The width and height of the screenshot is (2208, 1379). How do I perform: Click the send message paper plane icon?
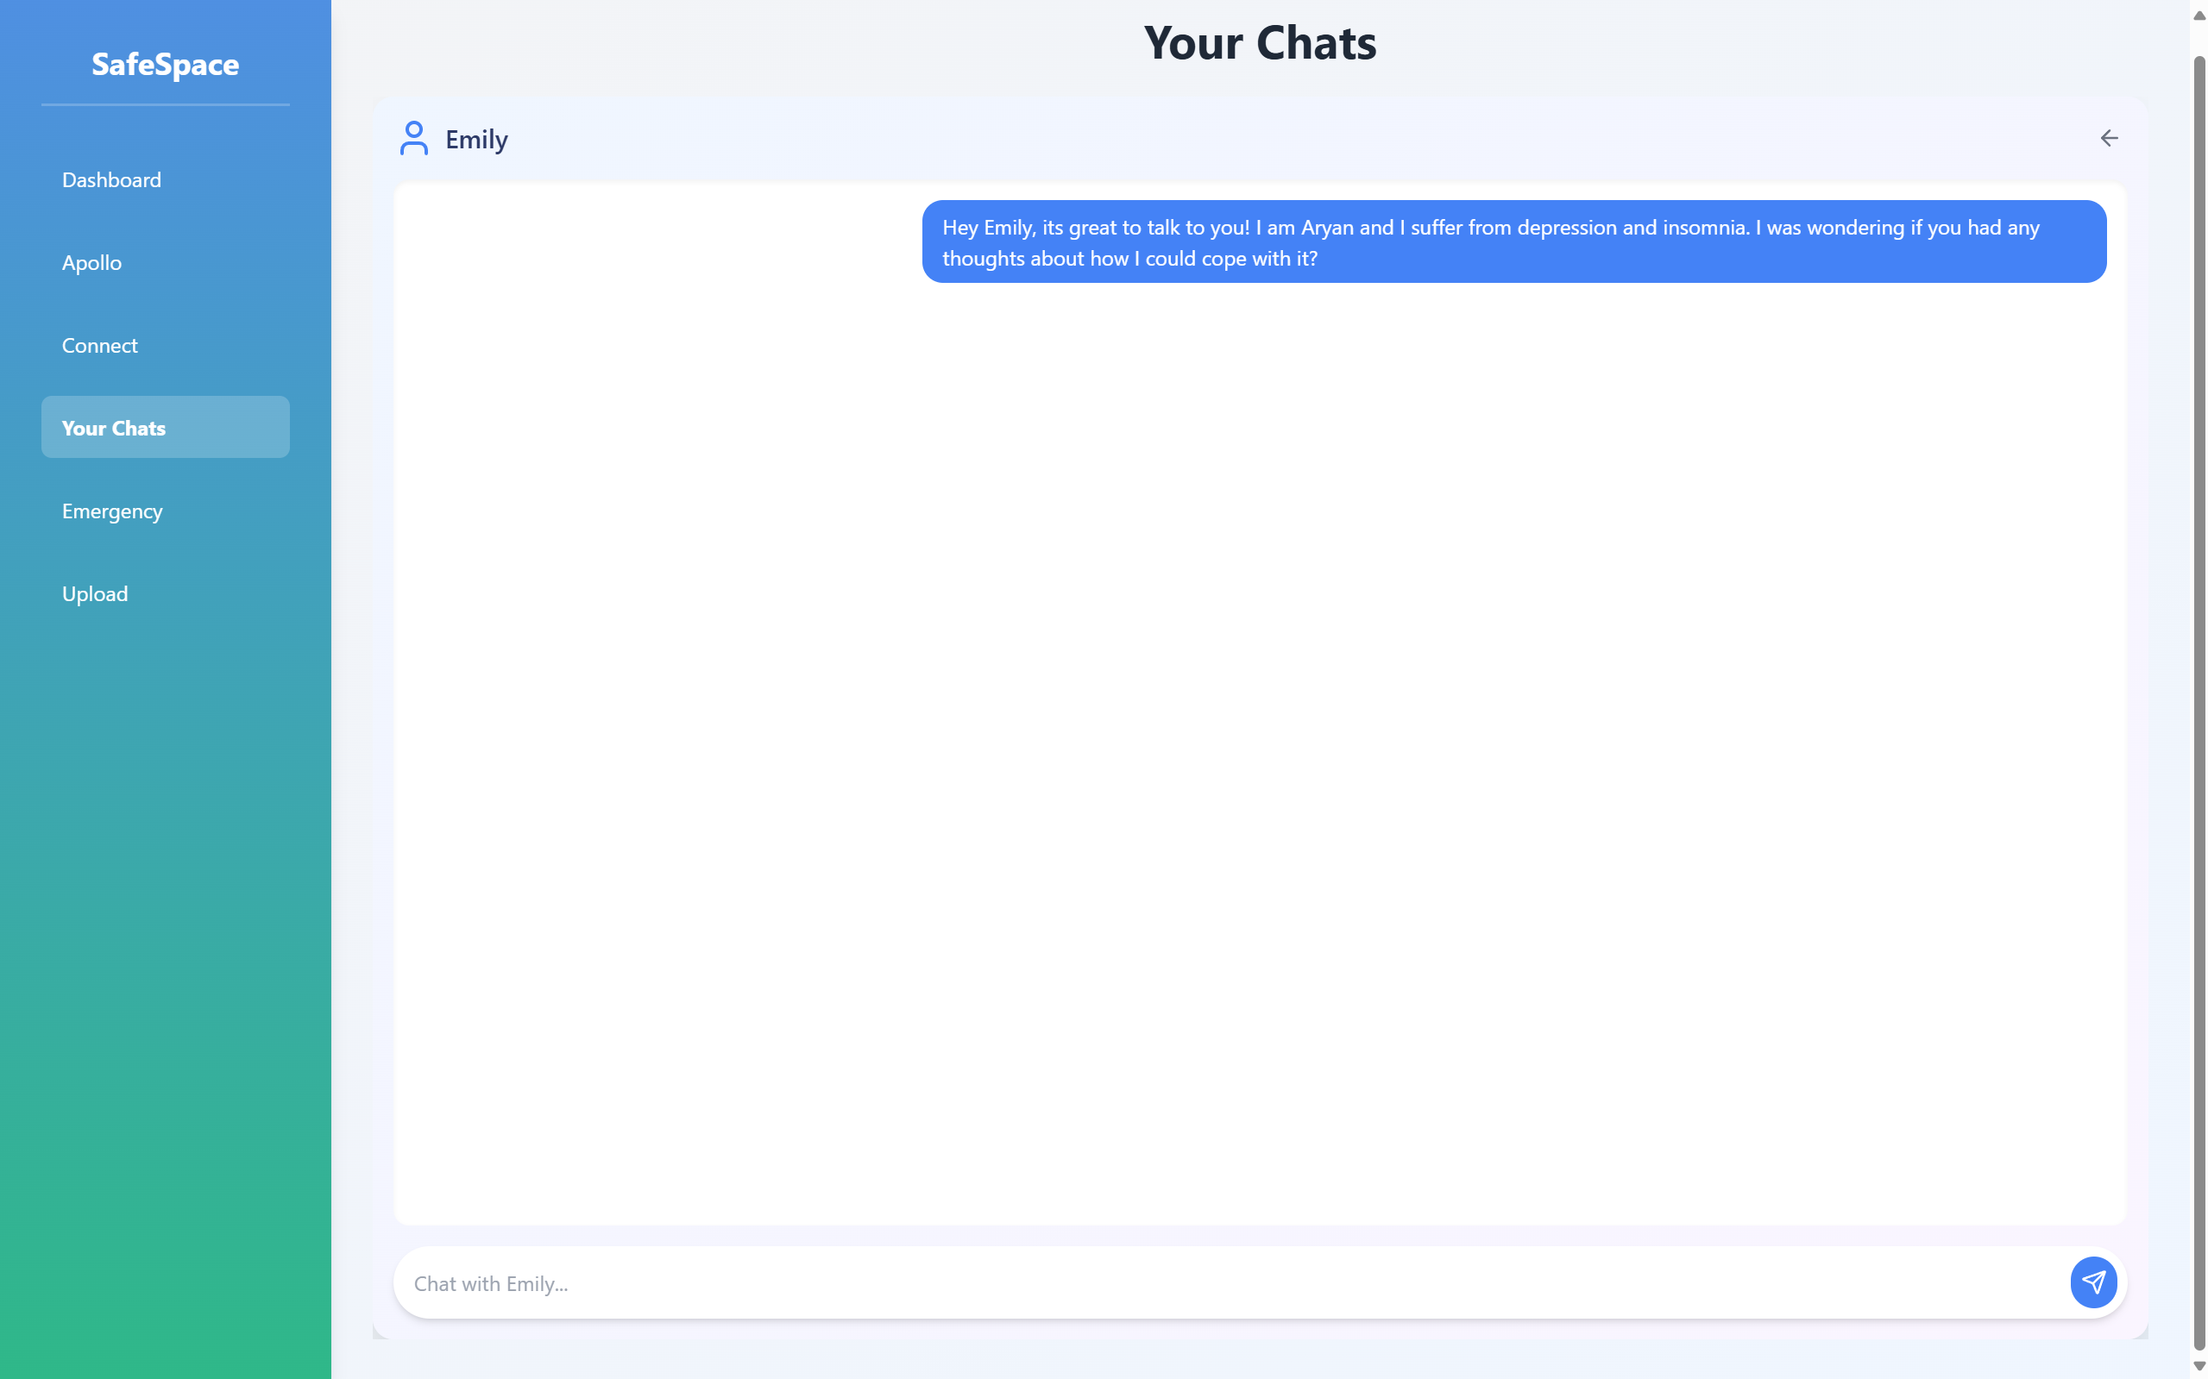[2092, 1282]
